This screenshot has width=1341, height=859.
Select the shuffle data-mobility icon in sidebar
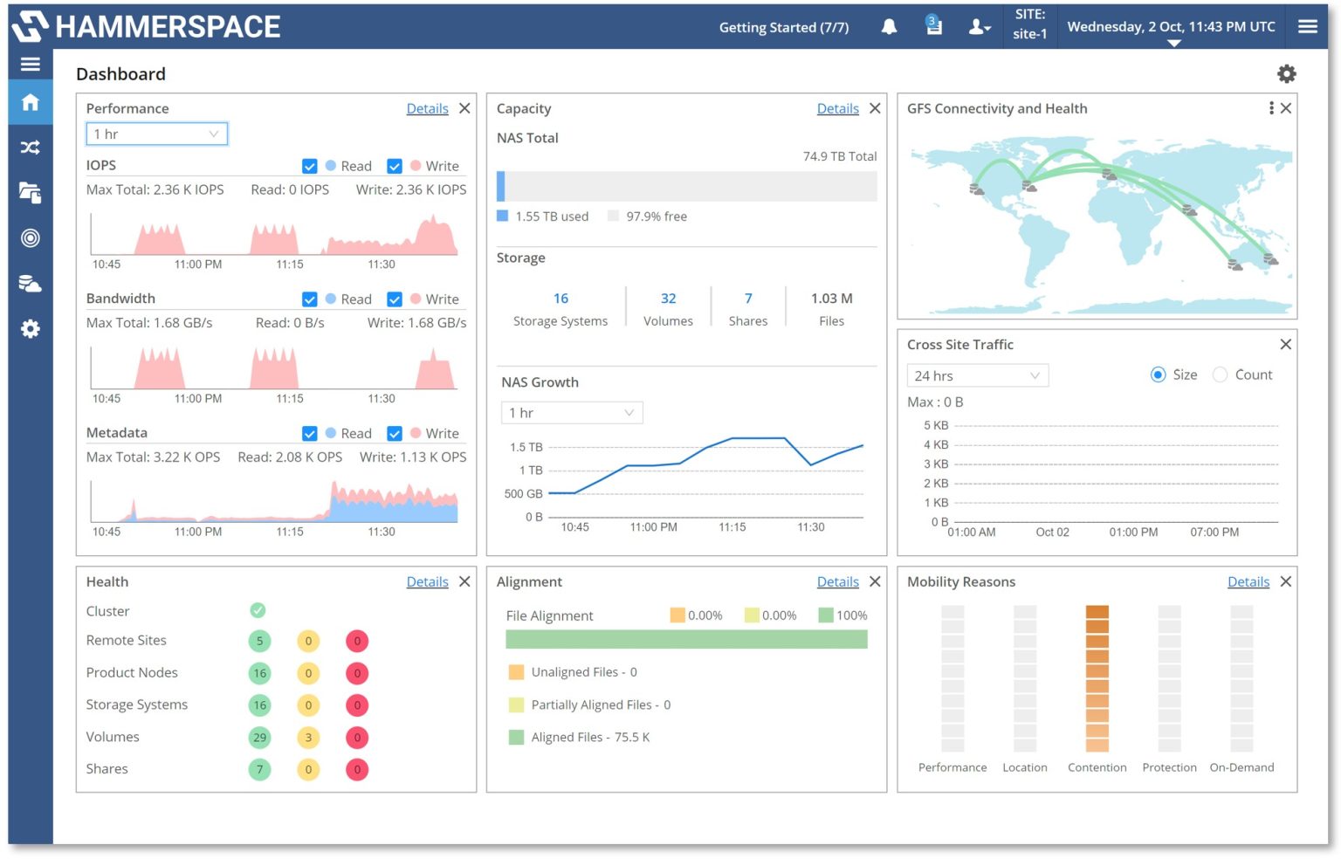coord(30,148)
